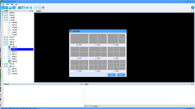Select the circle-line geometry tool icon

(9, 23)
